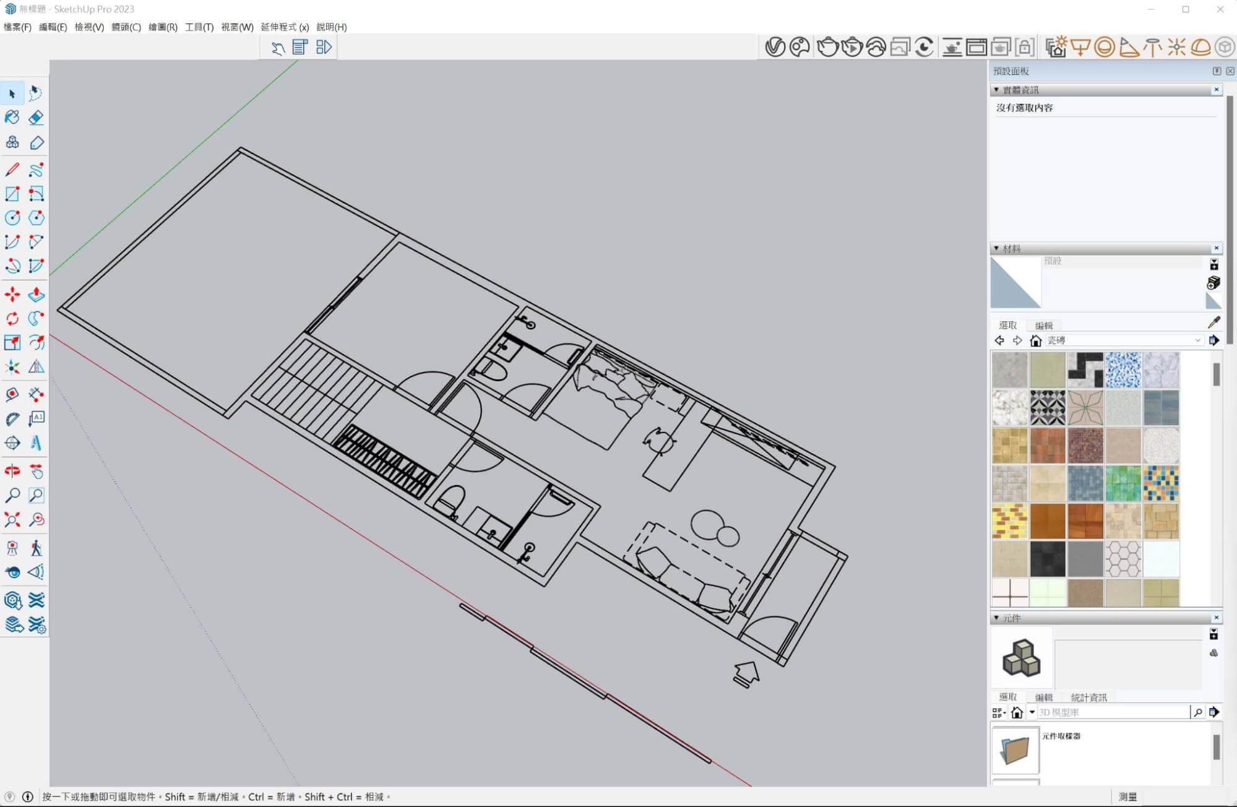Pick the material eyedropper sampler
The image size is (1237, 807).
(1213, 322)
